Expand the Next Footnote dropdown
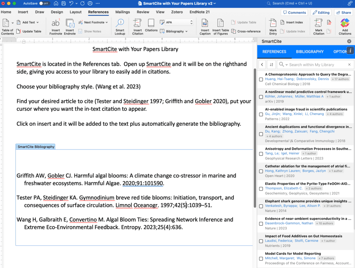 (106, 22)
